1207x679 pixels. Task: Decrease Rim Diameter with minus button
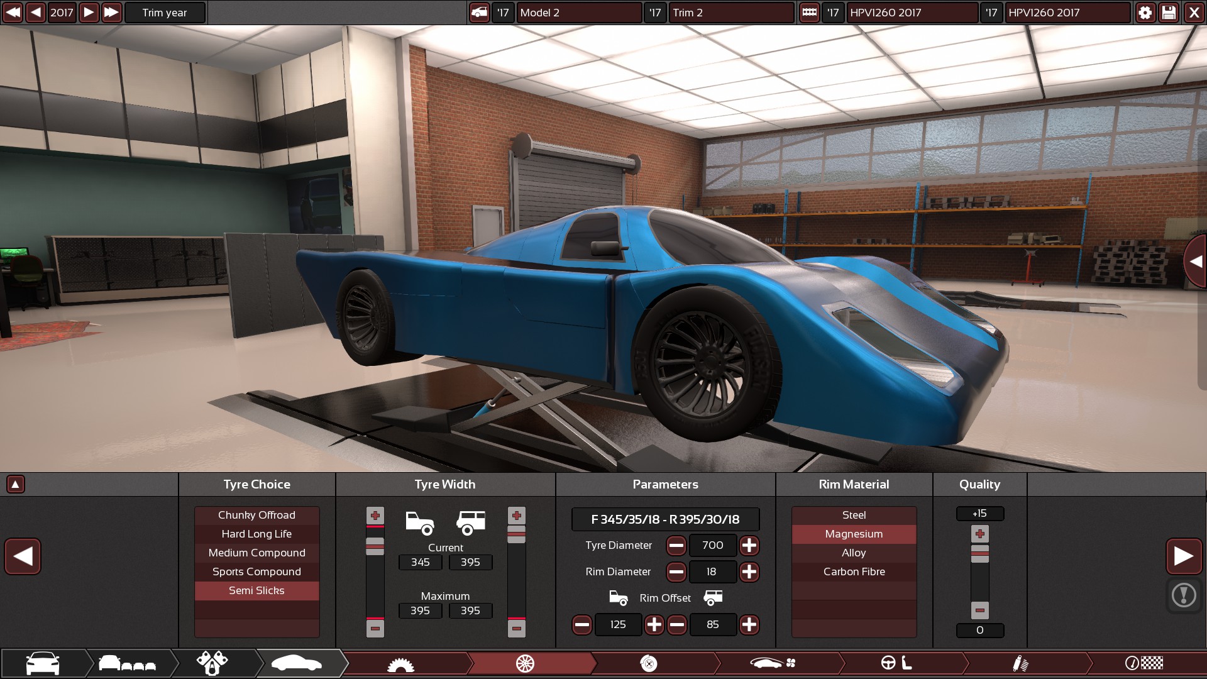(x=676, y=571)
